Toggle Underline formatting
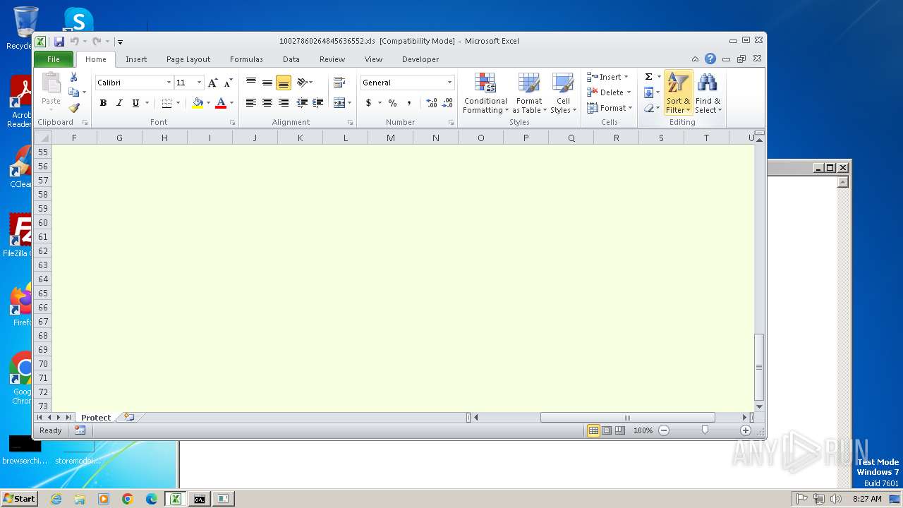 [x=135, y=103]
